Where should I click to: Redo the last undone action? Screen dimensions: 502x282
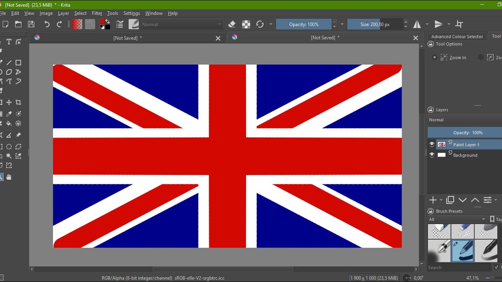tap(60, 24)
